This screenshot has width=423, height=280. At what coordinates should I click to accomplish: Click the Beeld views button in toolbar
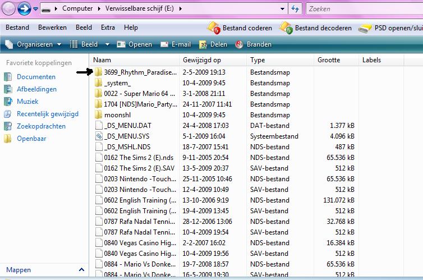click(x=84, y=44)
